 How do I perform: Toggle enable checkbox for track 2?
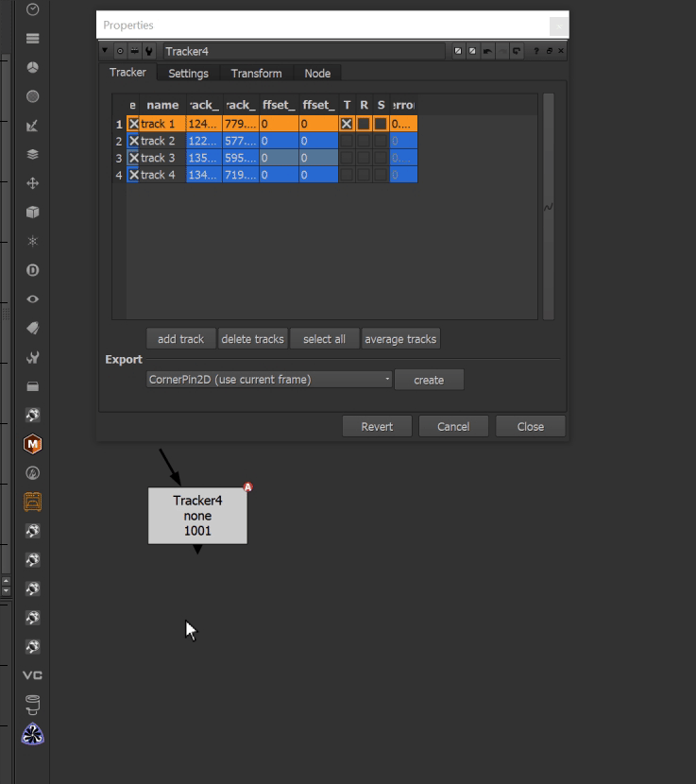pyautogui.click(x=133, y=141)
